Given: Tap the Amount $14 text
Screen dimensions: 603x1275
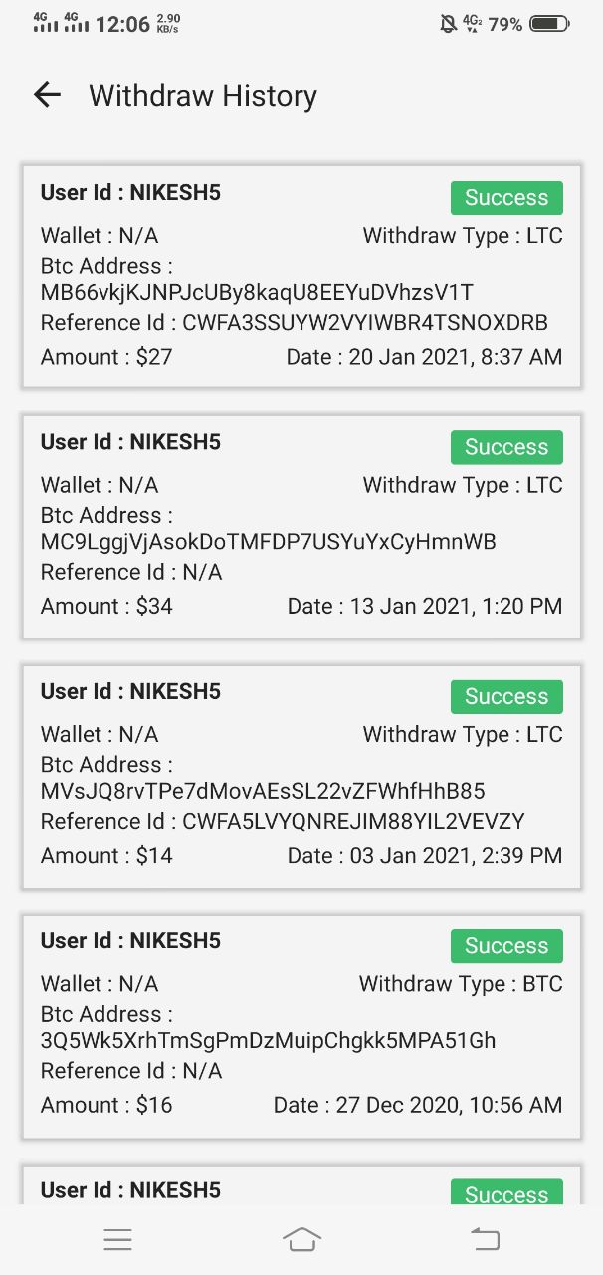Looking at the screenshot, I should click(106, 856).
